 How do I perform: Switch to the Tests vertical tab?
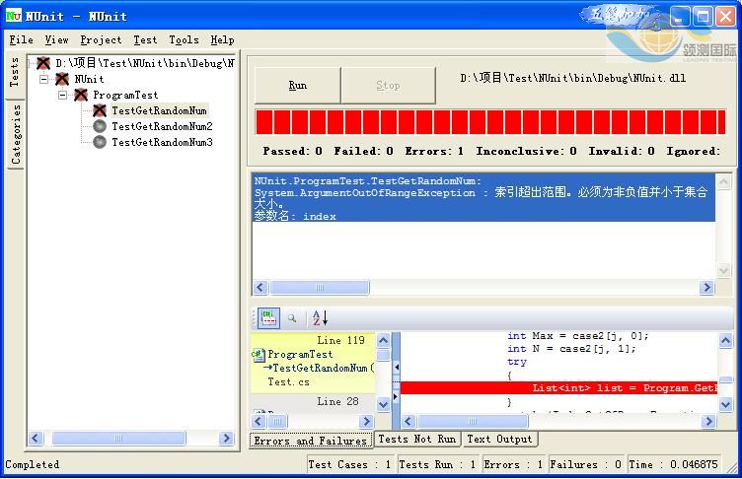click(15, 72)
